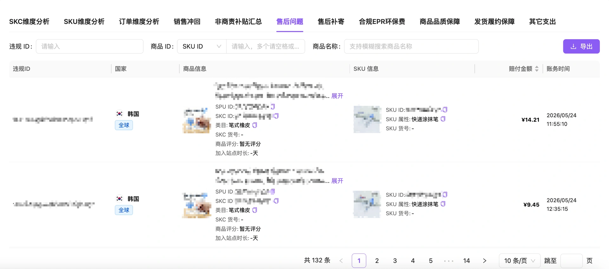Open the 其它支出 tab
Image resolution: width=609 pixels, height=269 pixels.
(542, 21)
